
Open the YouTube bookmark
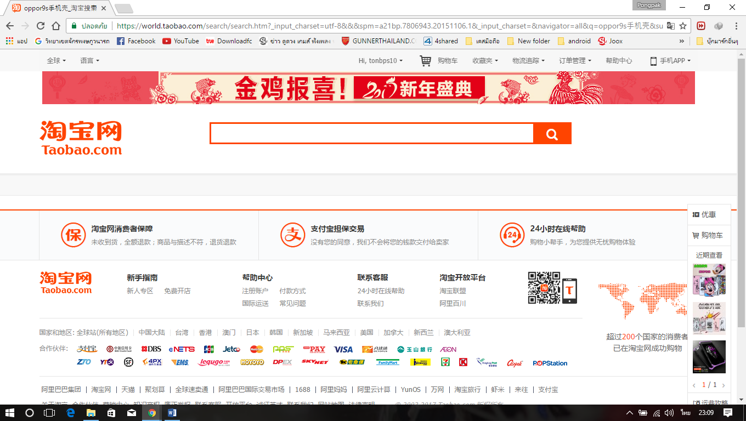click(181, 41)
